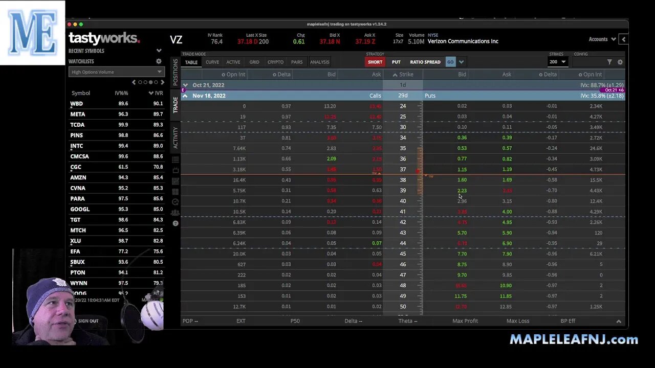Switch to PAIRS trade mode tab
The height and width of the screenshot is (368, 655).
coord(297,62)
